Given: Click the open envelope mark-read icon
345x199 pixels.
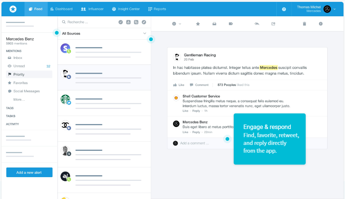Looking at the screenshot, I should click(x=214, y=24).
